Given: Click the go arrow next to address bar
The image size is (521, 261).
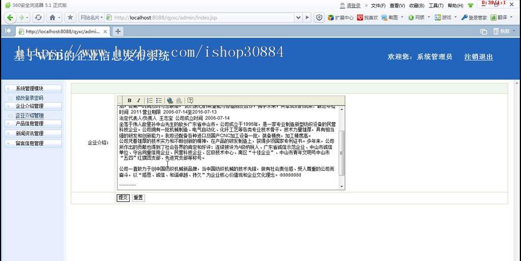Looking at the screenshot, I should (x=307, y=17).
